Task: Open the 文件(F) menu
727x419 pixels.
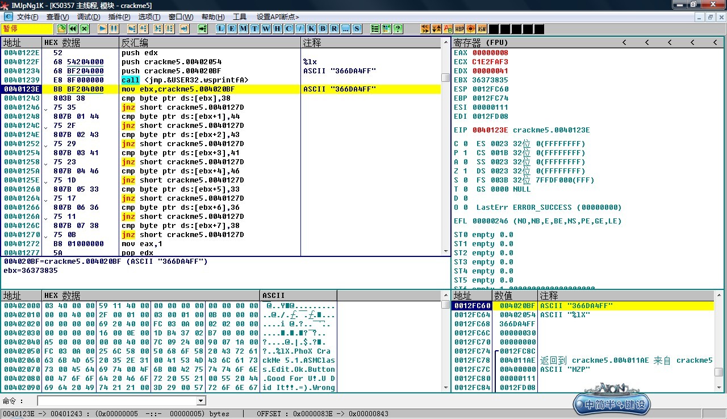Action: point(28,17)
